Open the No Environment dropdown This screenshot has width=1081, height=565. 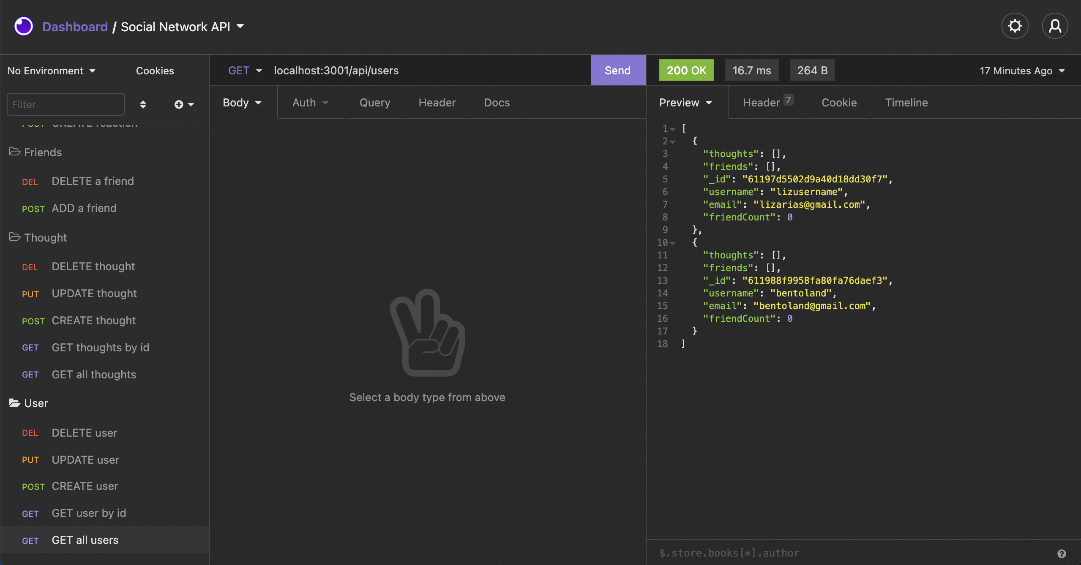(x=51, y=71)
